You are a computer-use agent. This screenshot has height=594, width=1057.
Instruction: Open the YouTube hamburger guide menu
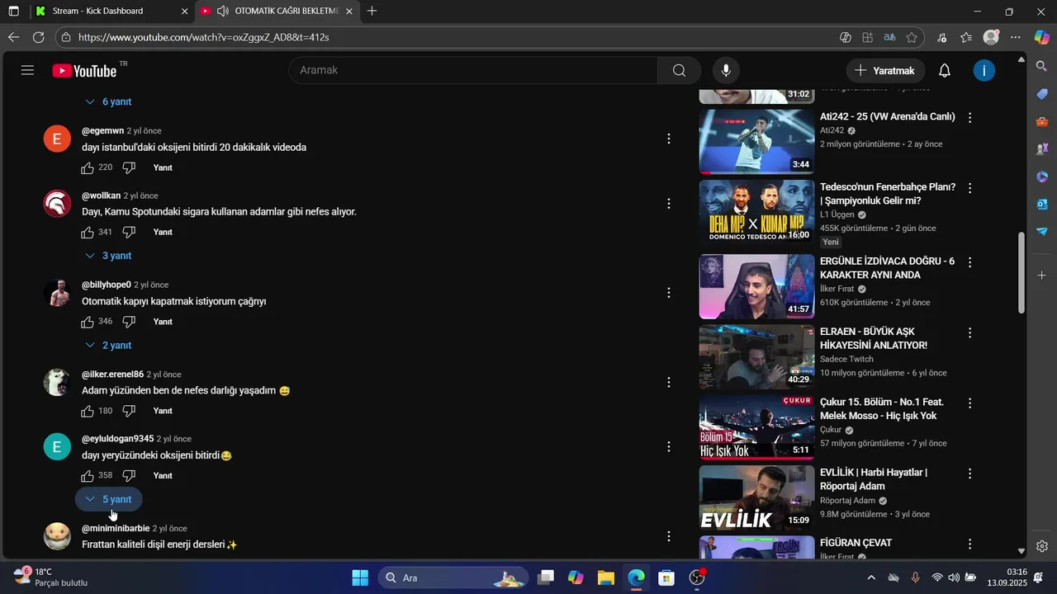click(27, 70)
